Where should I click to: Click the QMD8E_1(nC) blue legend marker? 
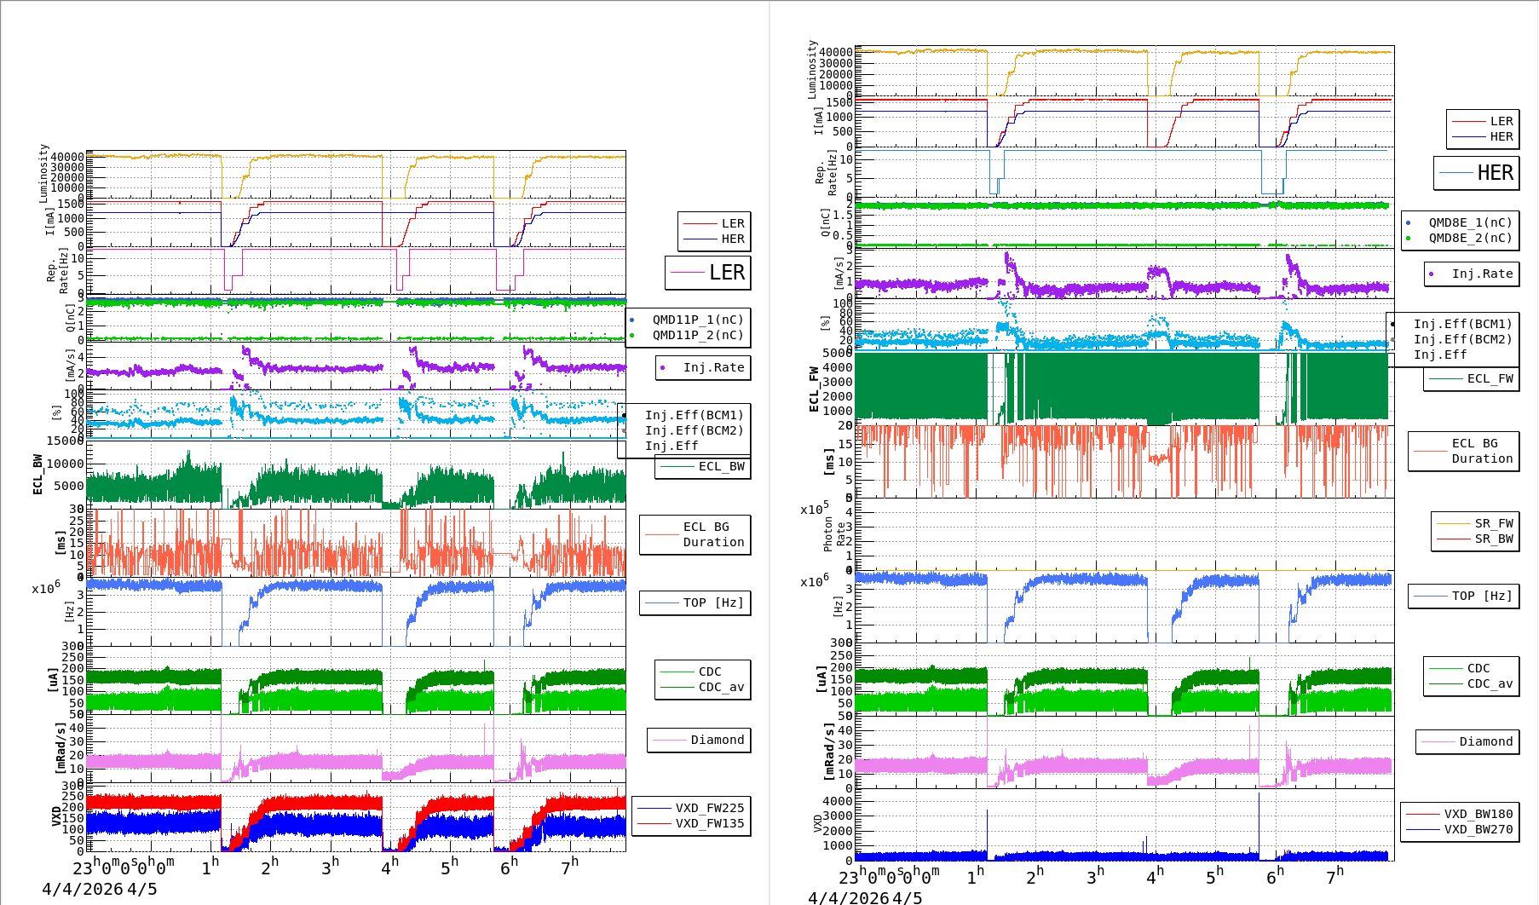coord(1408,223)
